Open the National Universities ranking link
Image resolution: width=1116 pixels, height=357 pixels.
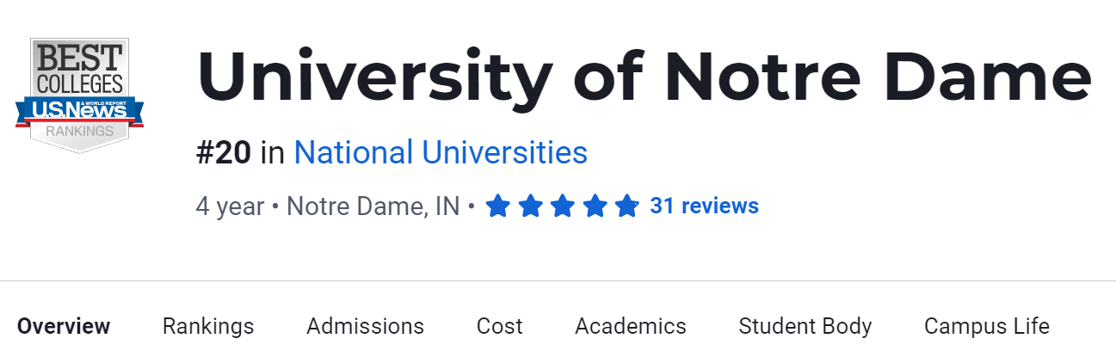pos(441,153)
